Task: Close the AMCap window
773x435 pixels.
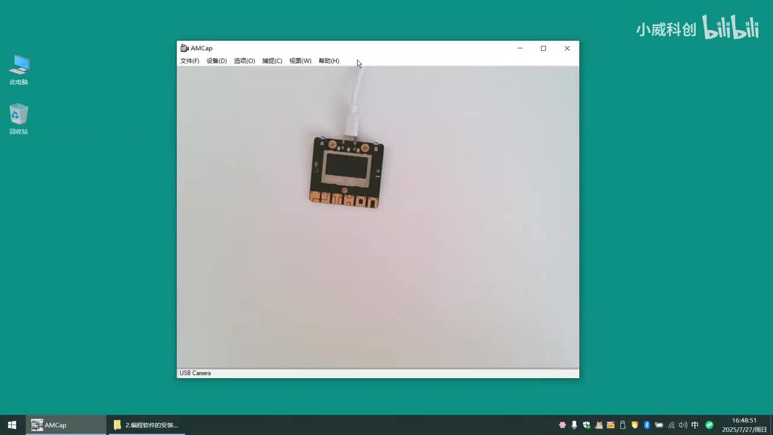Action: [x=567, y=48]
